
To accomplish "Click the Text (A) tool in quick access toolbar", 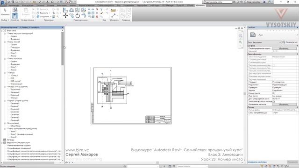I will [47, 2].
